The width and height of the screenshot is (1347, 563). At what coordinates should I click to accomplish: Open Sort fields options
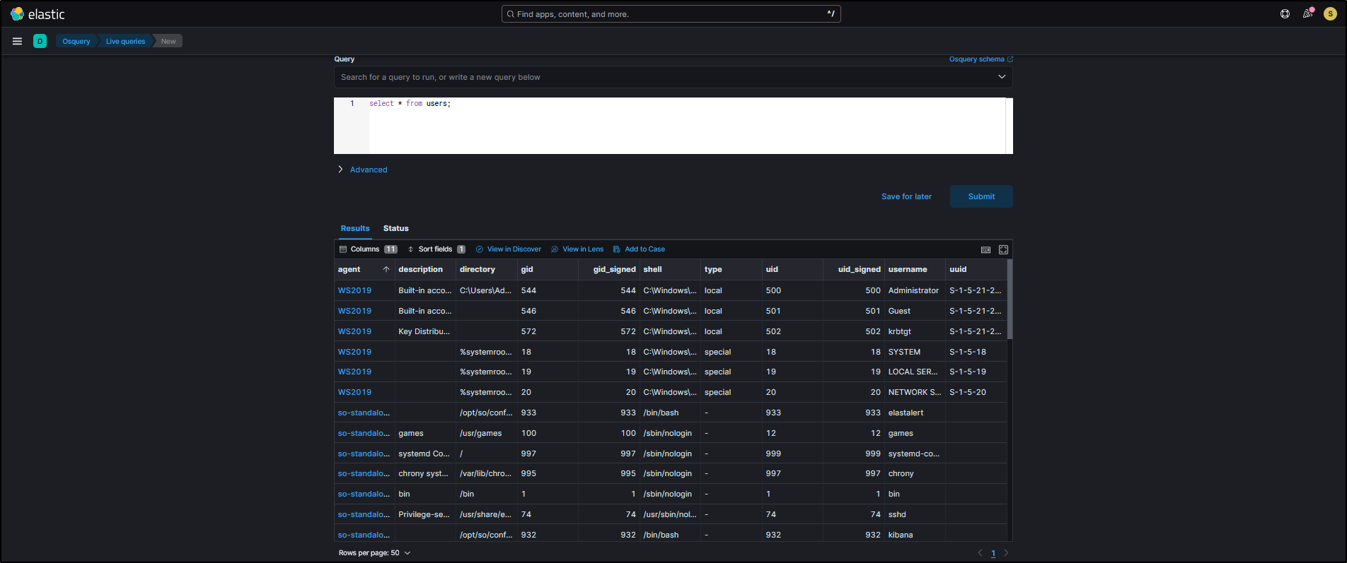pyautogui.click(x=436, y=249)
